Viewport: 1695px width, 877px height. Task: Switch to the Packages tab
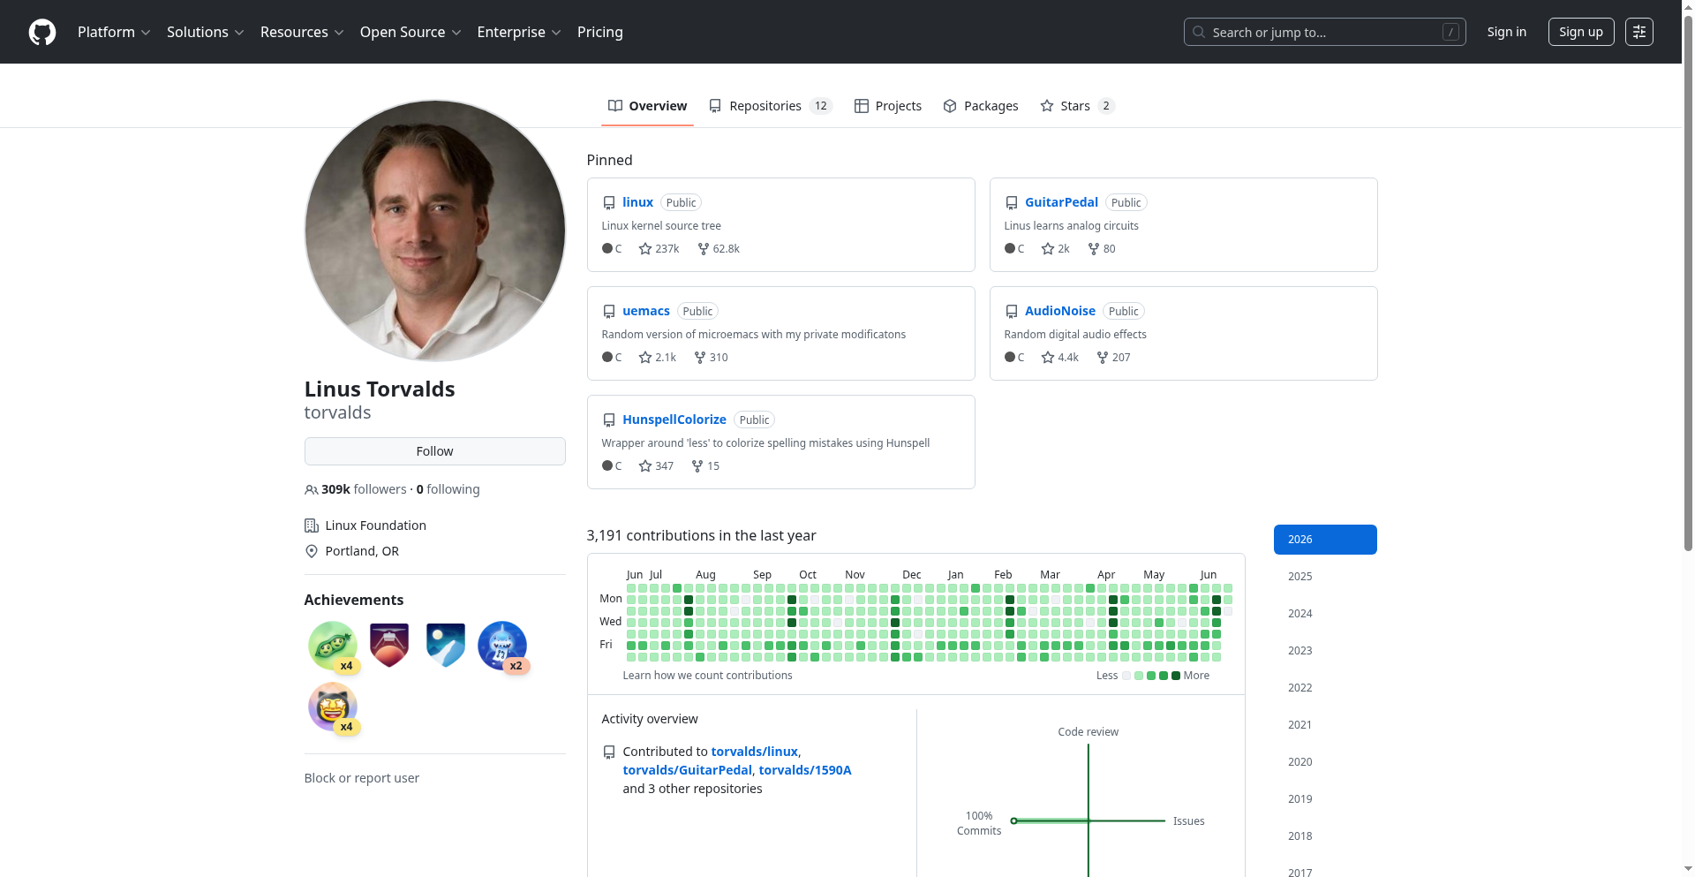tap(981, 106)
